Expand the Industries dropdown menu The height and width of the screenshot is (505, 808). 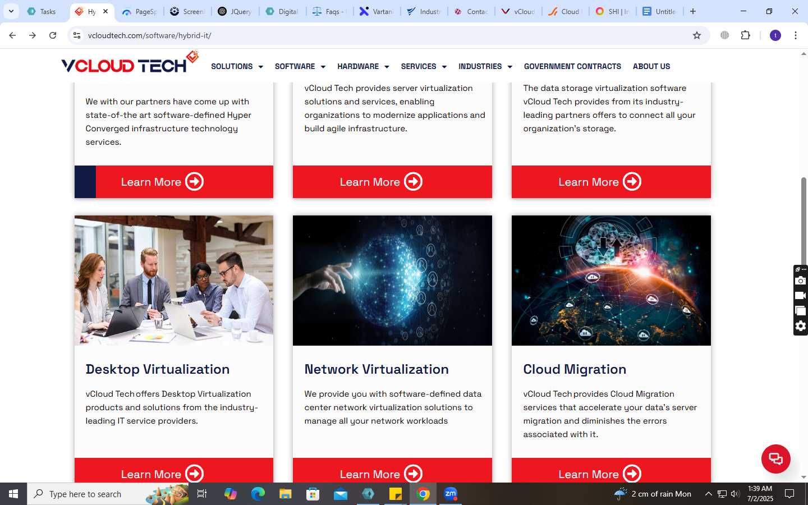[x=485, y=66]
